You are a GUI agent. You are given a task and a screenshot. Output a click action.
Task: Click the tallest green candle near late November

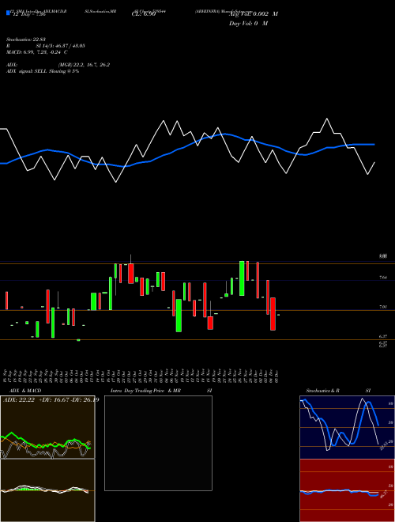pos(242,278)
